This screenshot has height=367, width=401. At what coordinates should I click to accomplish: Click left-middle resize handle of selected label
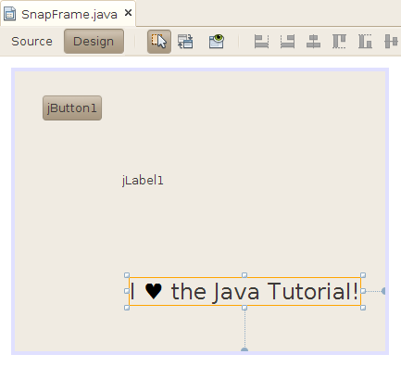pos(127,291)
